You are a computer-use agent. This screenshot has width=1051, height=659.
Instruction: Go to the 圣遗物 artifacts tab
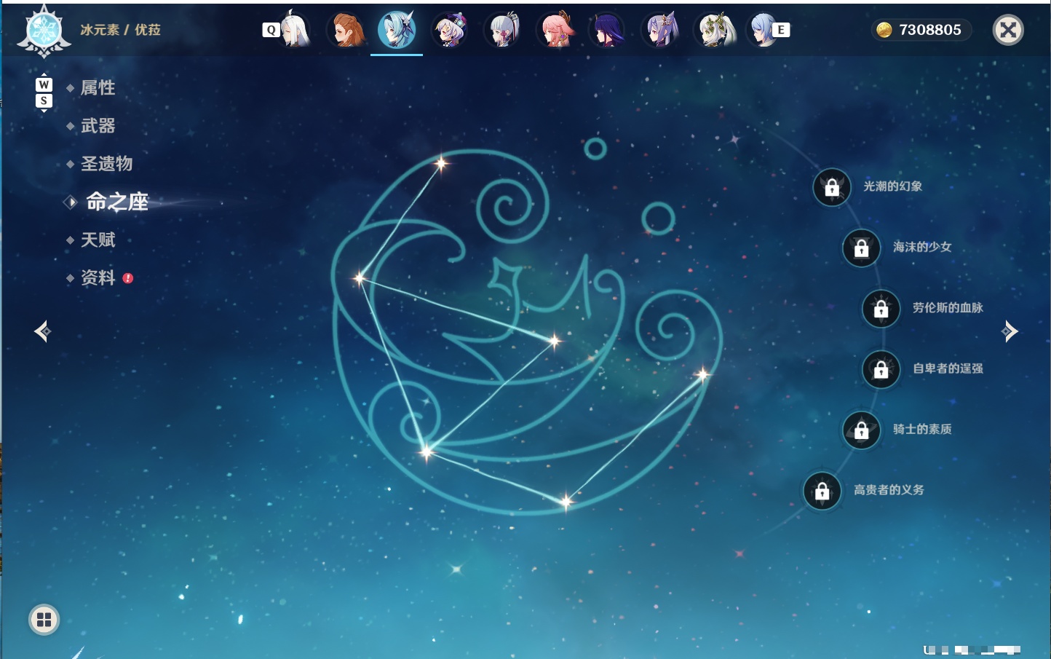(x=106, y=164)
